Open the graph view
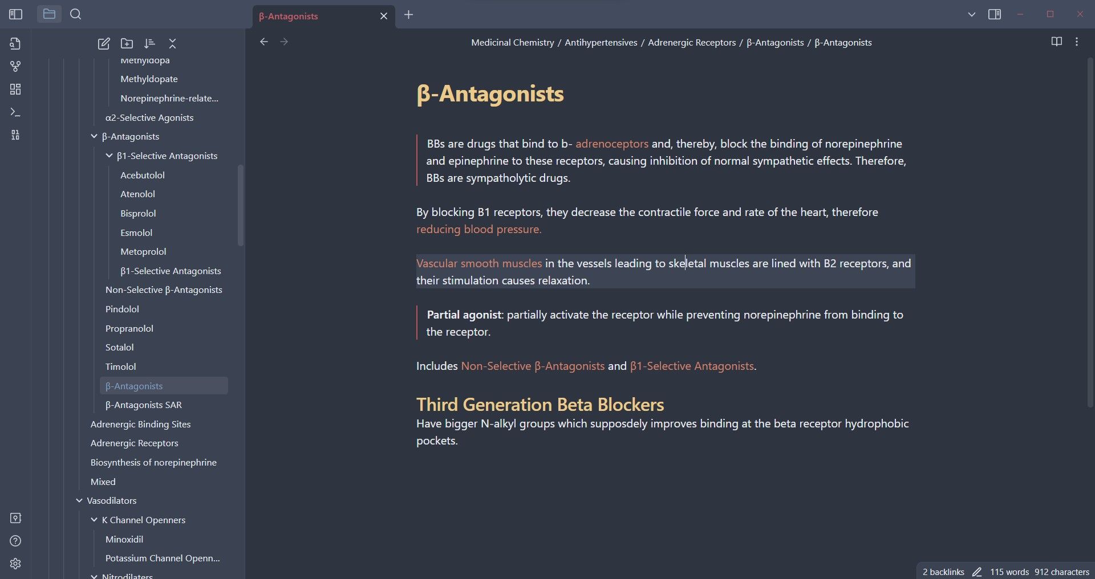The height and width of the screenshot is (579, 1095). (15, 67)
